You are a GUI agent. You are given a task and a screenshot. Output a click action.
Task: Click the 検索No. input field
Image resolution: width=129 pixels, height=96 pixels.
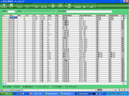[12, 12]
